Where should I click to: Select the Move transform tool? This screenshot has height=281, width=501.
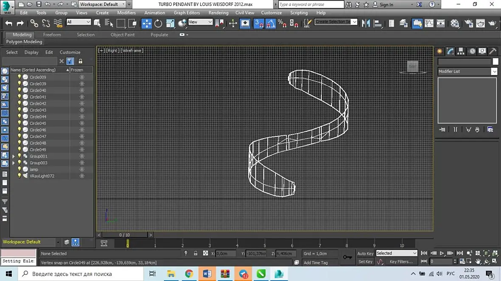pos(146,23)
